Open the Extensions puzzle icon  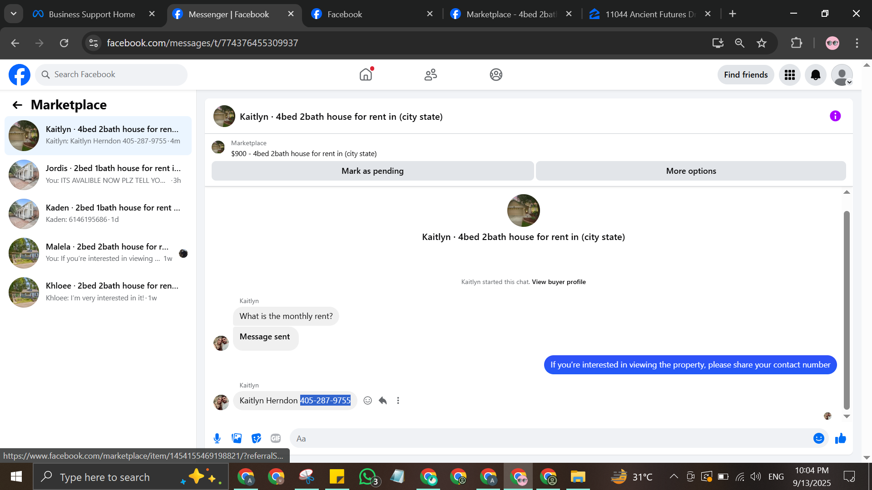coord(797,43)
